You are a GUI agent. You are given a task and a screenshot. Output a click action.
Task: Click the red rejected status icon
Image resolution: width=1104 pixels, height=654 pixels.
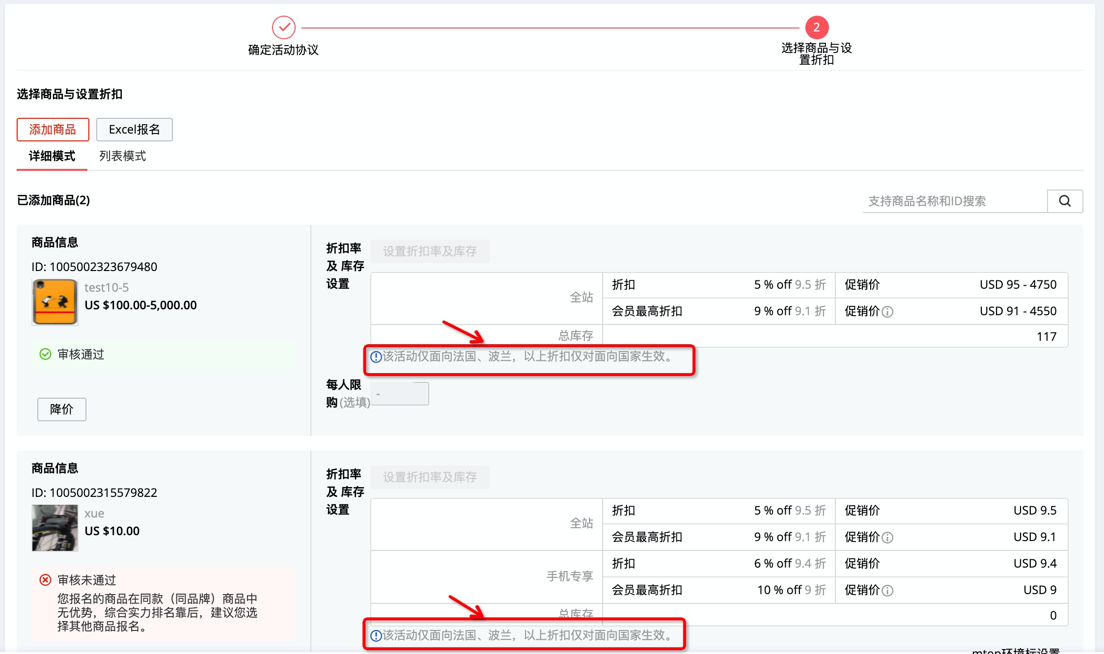pyautogui.click(x=45, y=580)
